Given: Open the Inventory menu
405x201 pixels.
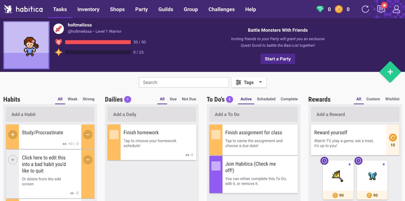Looking at the screenshot, I should (88, 9).
